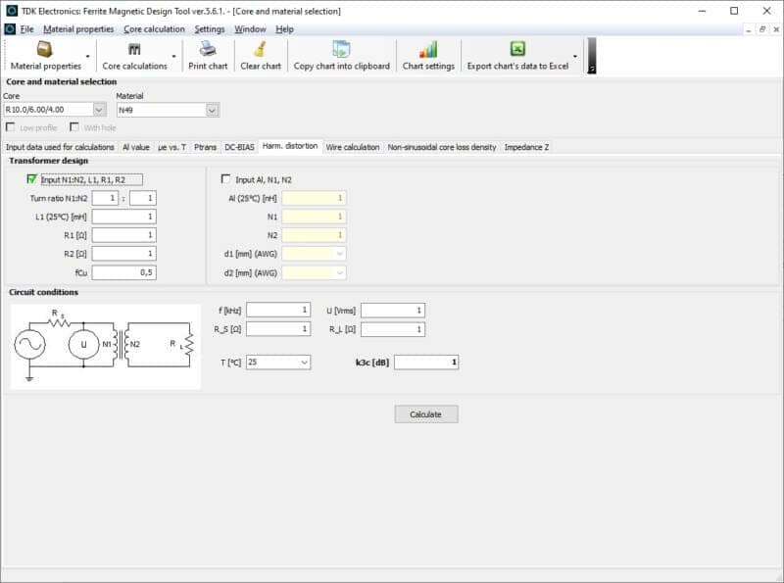Open Chart settings bar-graph icon
This screenshot has height=583, width=784.
(428, 49)
